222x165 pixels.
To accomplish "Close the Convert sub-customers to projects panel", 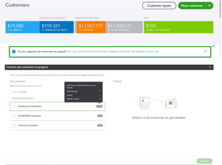I will [210, 67].
